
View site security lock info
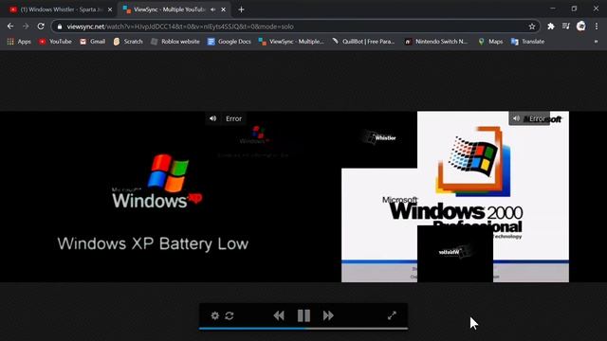(x=60, y=27)
